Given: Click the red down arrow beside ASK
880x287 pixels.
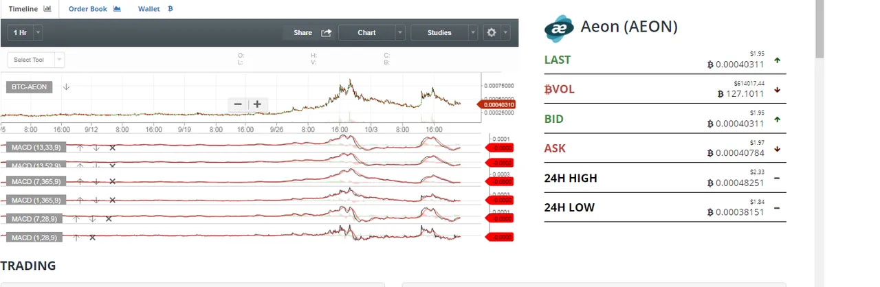Looking at the screenshot, I should tap(777, 149).
